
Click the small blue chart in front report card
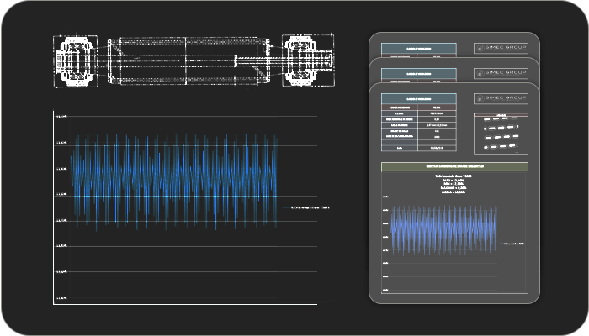[x=443, y=230]
